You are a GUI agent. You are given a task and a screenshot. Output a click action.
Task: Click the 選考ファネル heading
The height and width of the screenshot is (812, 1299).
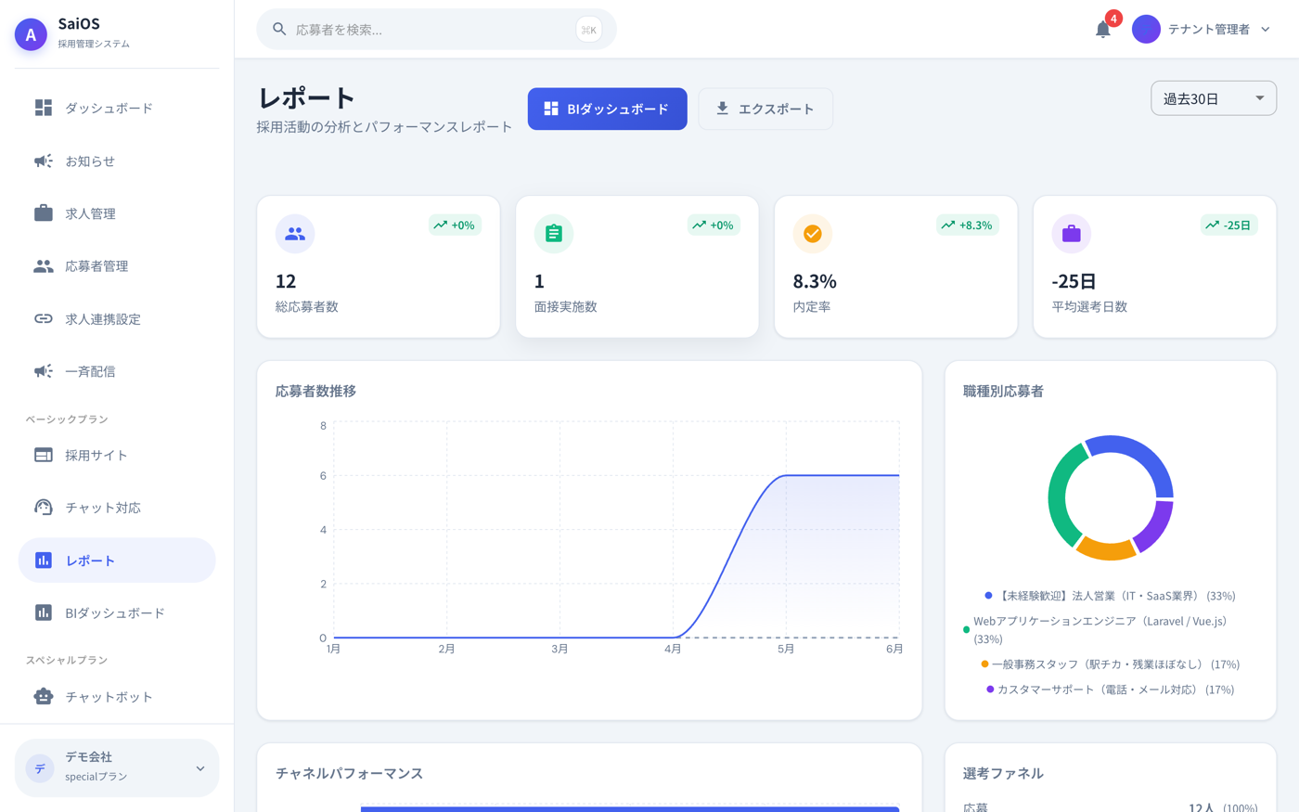point(1003,773)
